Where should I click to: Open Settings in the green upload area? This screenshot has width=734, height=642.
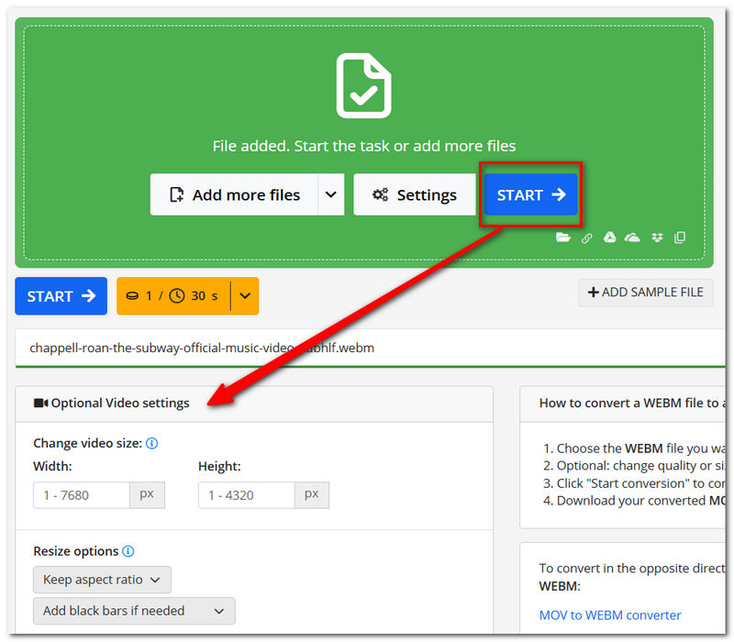[x=415, y=194]
